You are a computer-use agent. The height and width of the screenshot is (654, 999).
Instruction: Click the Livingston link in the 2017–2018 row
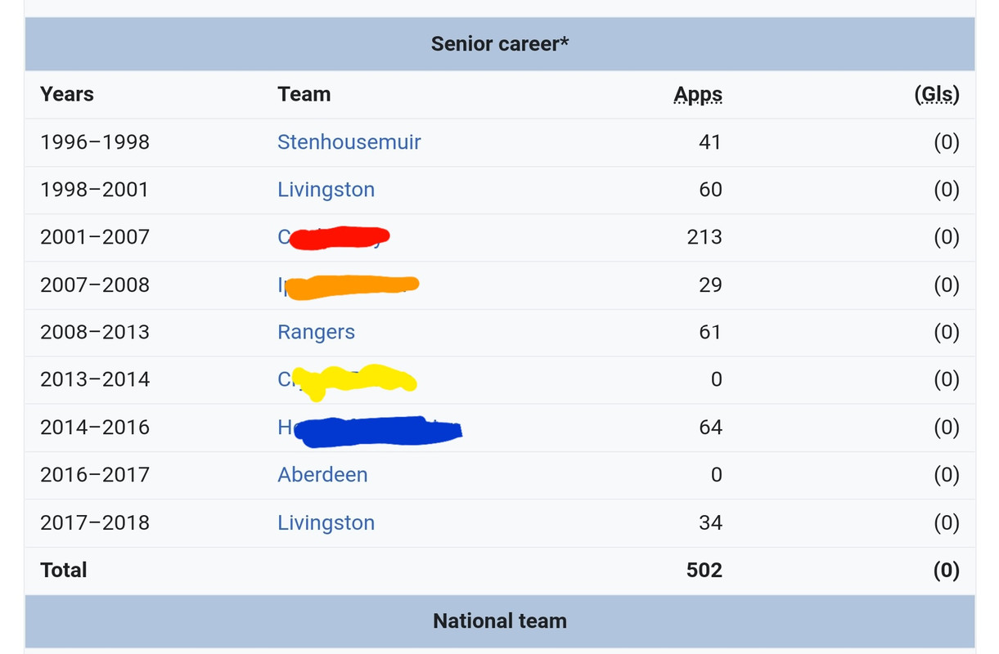pos(326,522)
